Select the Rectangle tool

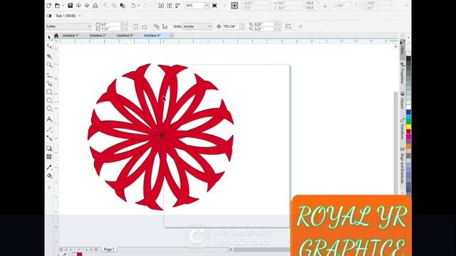tap(49, 92)
